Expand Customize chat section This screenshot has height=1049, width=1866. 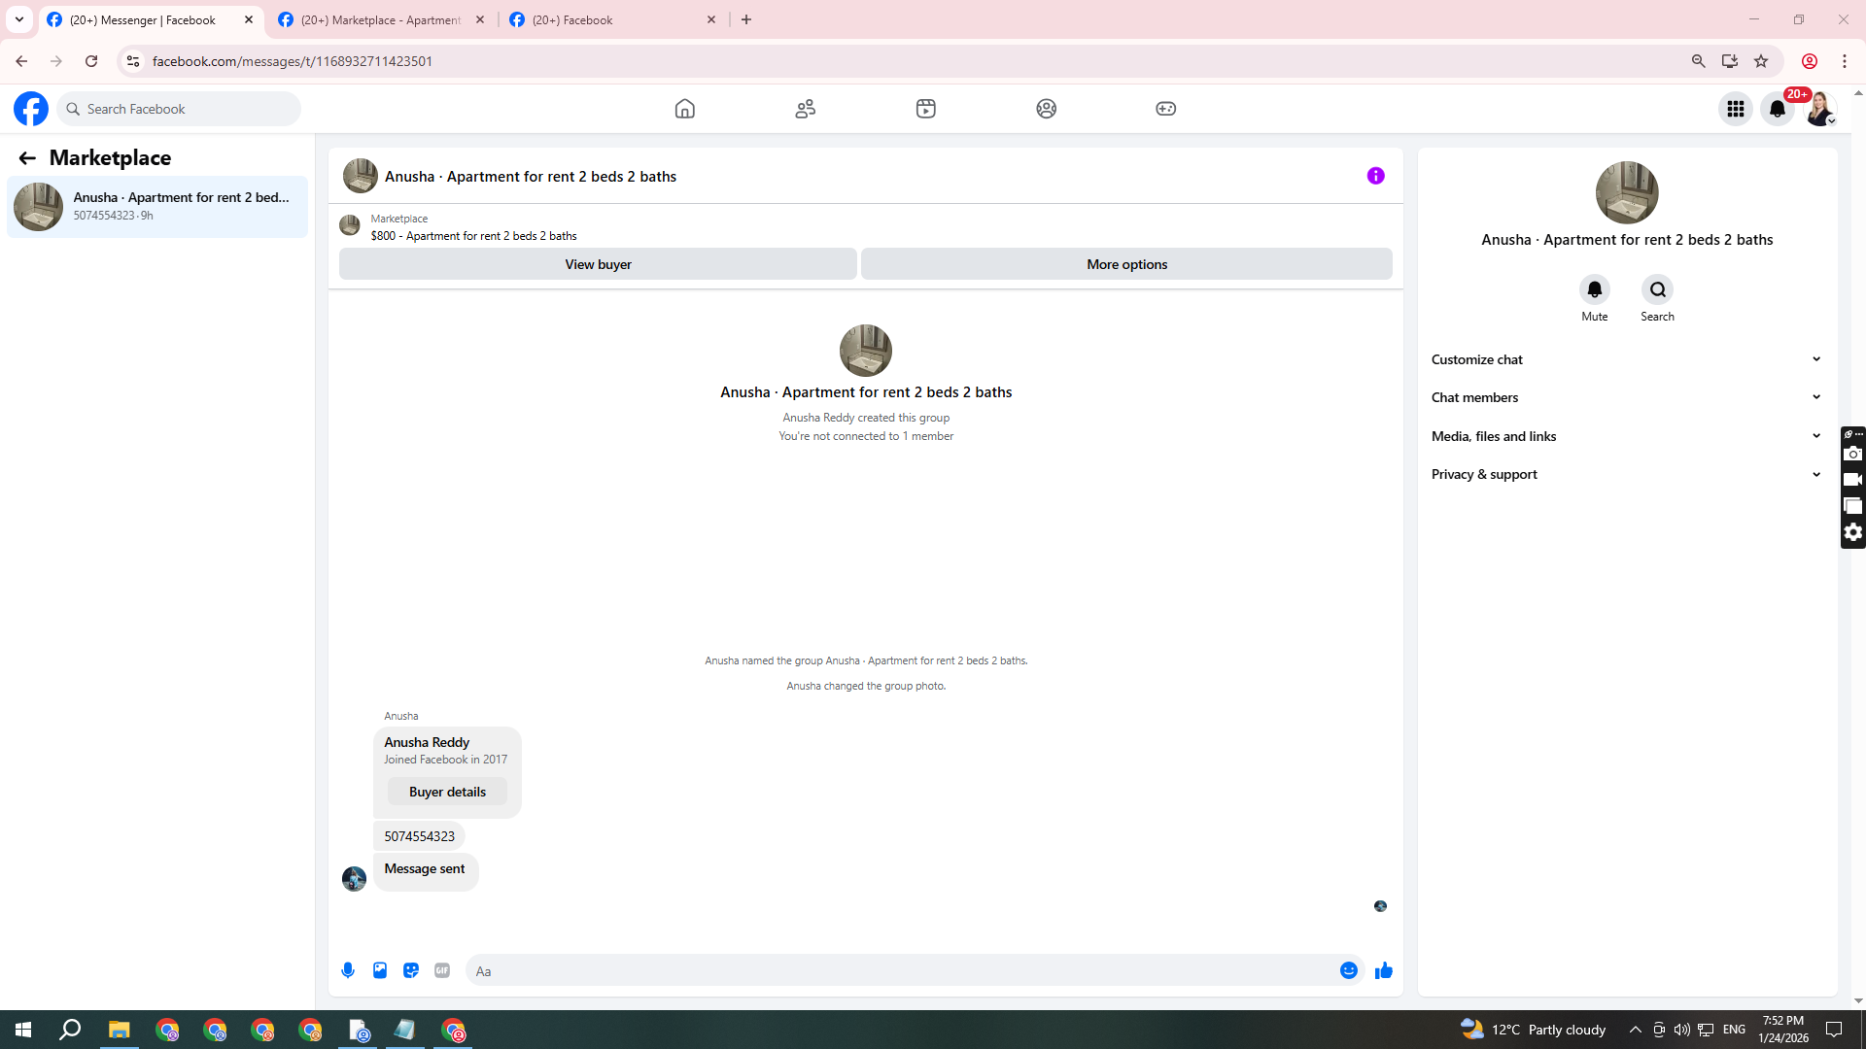tap(1626, 359)
